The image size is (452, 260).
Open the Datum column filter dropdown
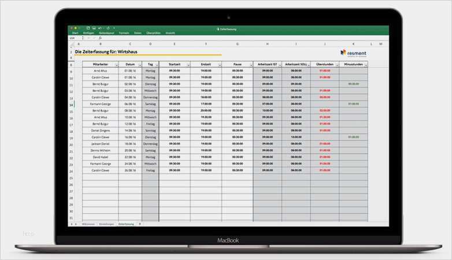(140, 65)
